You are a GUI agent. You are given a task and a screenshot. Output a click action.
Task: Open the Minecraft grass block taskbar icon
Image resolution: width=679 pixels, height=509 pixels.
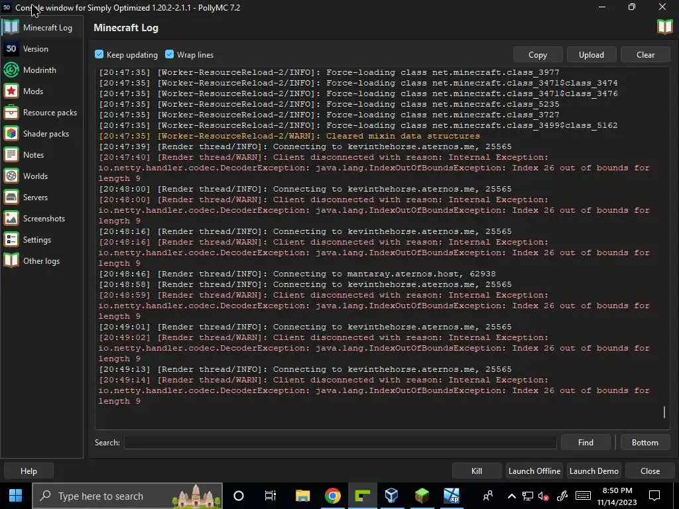(421, 496)
